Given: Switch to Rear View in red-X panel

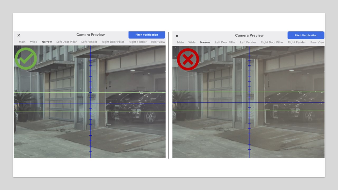Looking at the screenshot, I should (317, 42).
